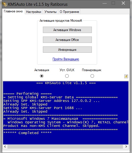Click the '=== KMSAuto Lite v1.1.5 ===' console header
Image resolution: width=132 pixels, height=153 pixels.
[66, 83]
